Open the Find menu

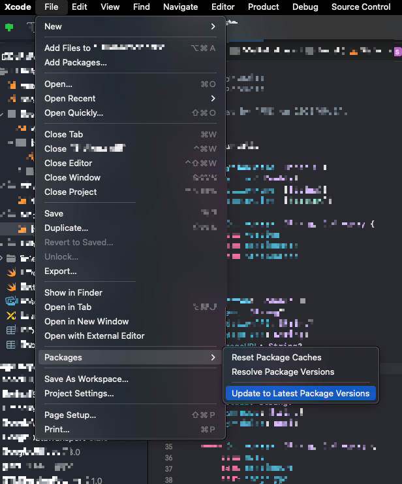[142, 7]
